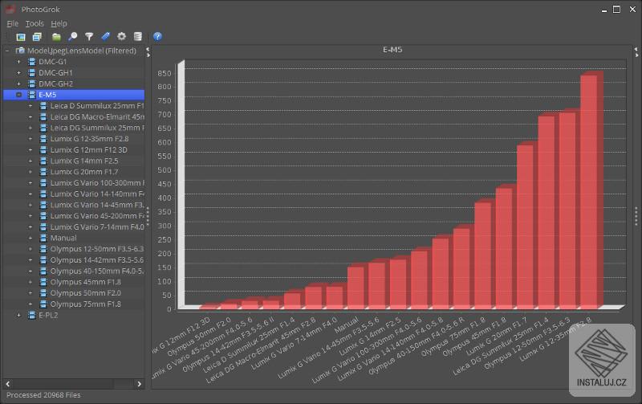Click the icon beside Manual entry

pyautogui.click(x=43, y=238)
